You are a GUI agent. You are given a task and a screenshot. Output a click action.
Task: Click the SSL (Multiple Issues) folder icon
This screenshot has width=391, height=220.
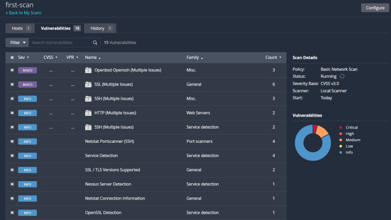(x=88, y=84)
